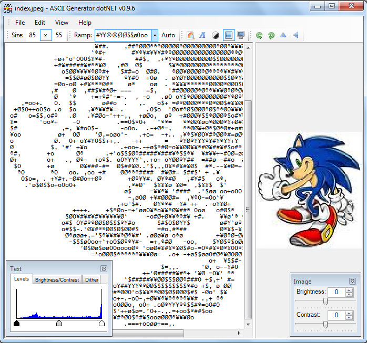Switch to the Dither tab
This screenshot has width=367, height=343.
tap(91, 279)
